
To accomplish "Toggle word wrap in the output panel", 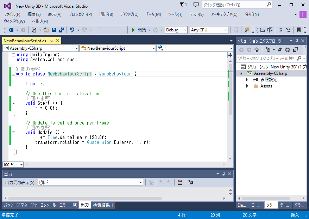I will coord(190,182).
